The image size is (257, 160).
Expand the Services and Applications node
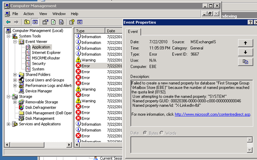(x=8, y=124)
